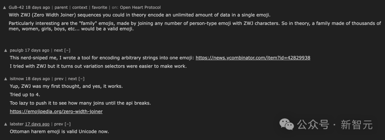Collapse paulgb's comment with [–]

point(67,50)
